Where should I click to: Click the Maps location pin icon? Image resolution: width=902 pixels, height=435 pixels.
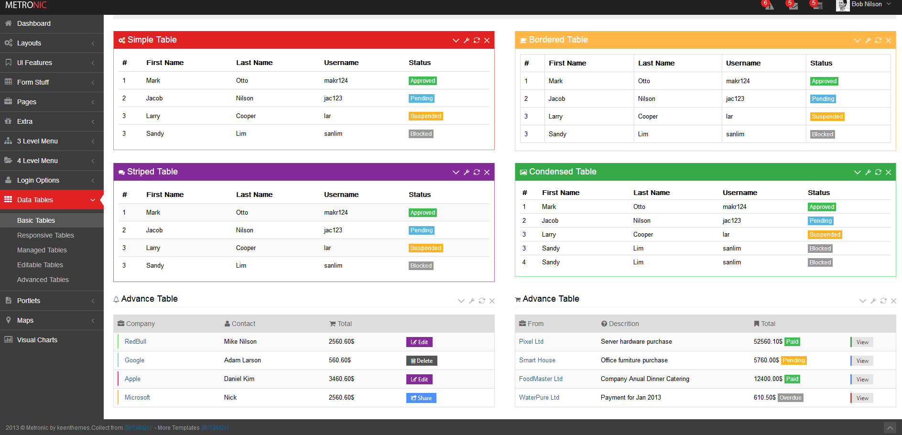[x=8, y=320]
